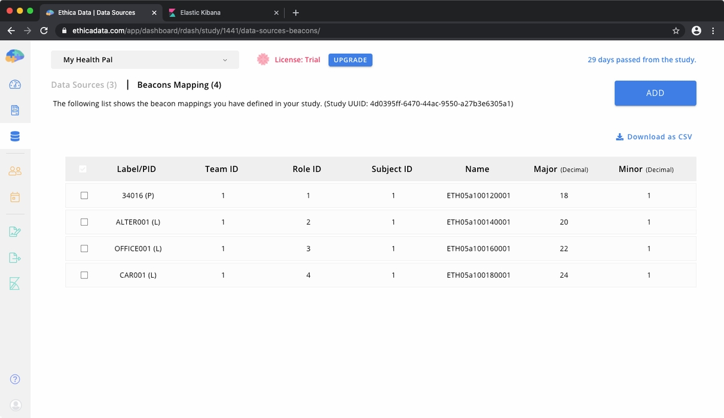Viewport: 724px width, 418px height.
Task: Select the analytics chart icon in sidebar
Action: [x=15, y=284]
